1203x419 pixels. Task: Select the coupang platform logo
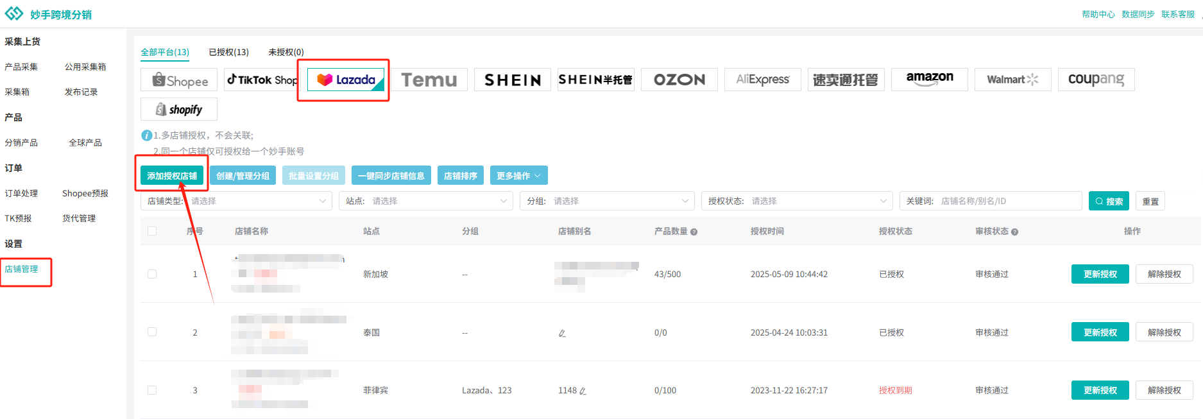1096,80
